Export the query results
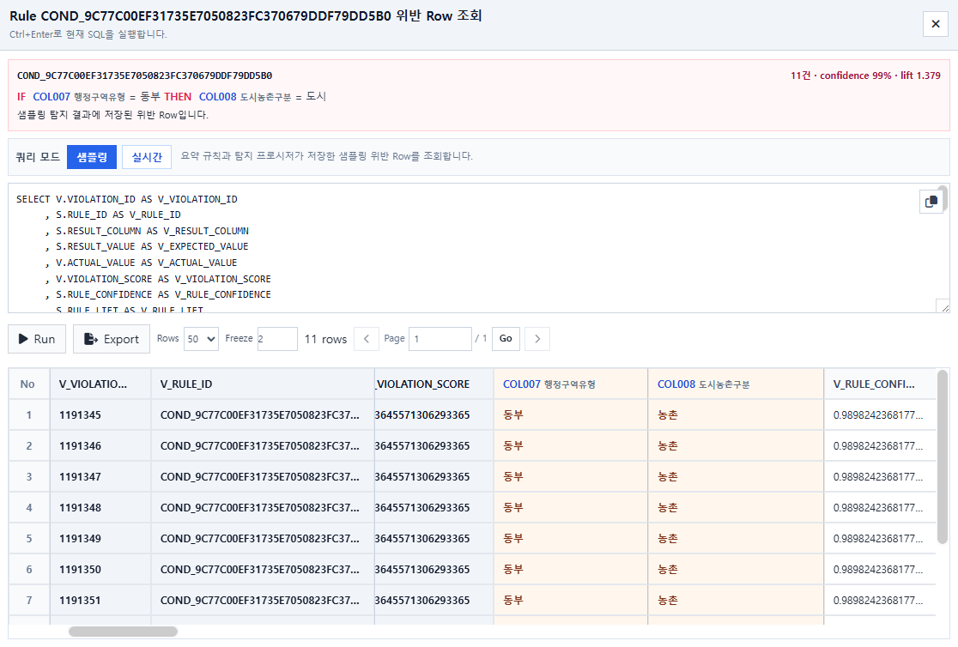The width and height of the screenshot is (958, 647). coord(112,339)
